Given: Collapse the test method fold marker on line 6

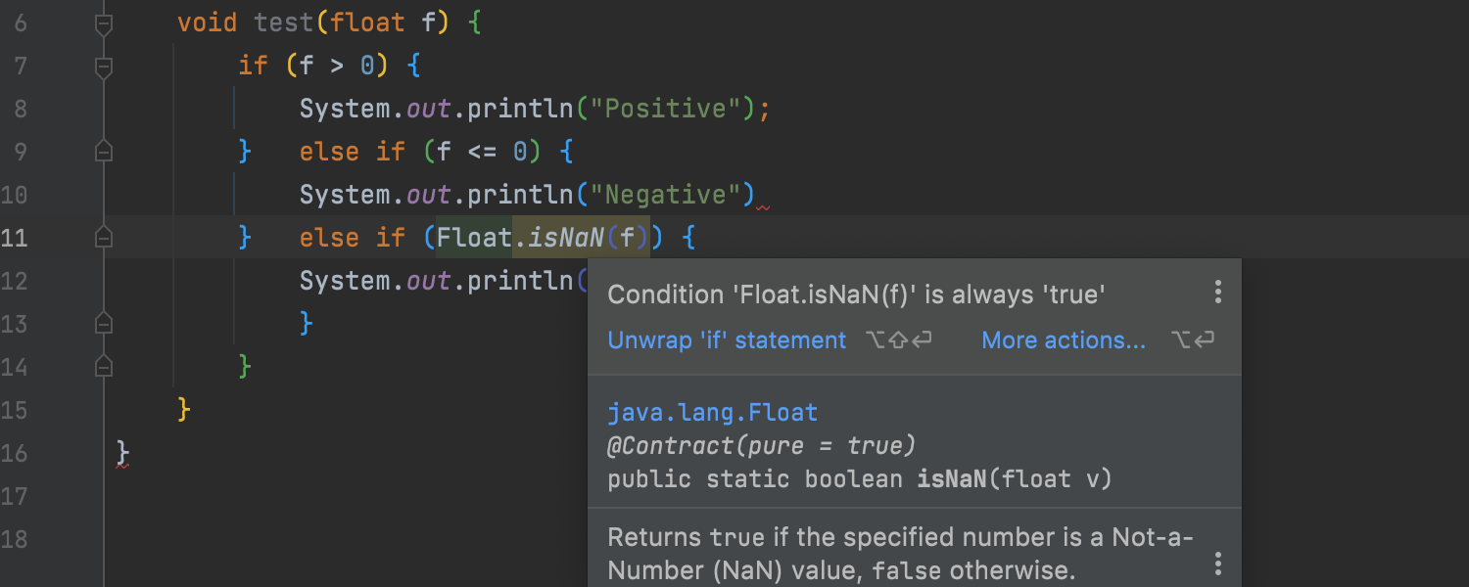Looking at the screenshot, I should click(103, 23).
